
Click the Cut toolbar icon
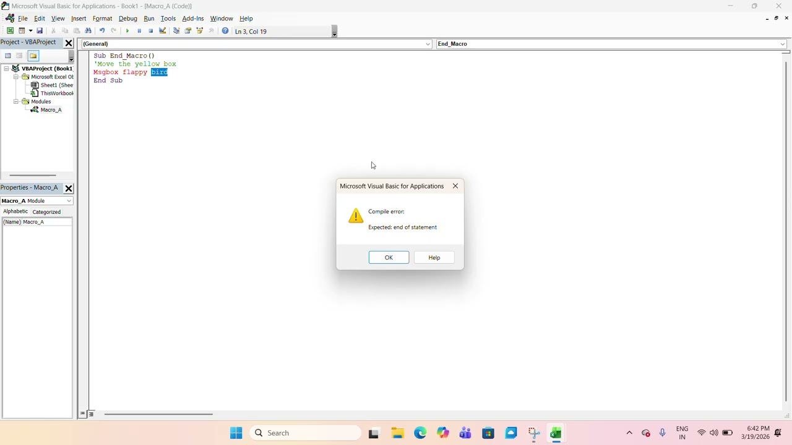pyautogui.click(x=53, y=31)
